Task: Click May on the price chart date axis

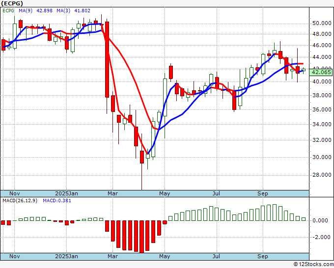Action: (x=165, y=193)
